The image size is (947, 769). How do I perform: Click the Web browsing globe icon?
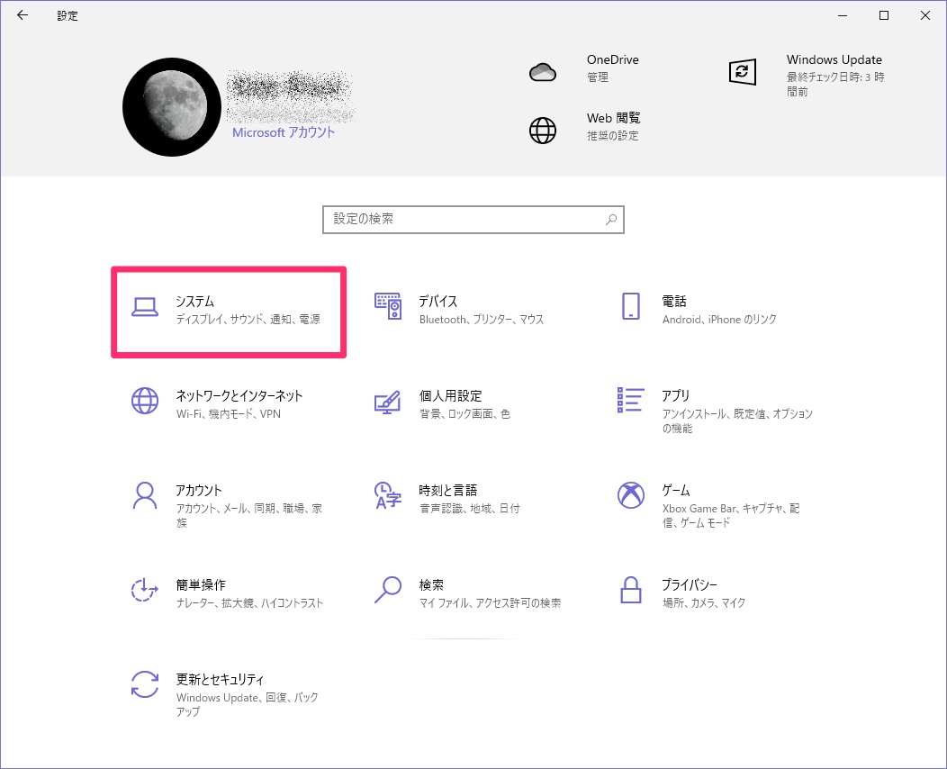(x=542, y=131)
